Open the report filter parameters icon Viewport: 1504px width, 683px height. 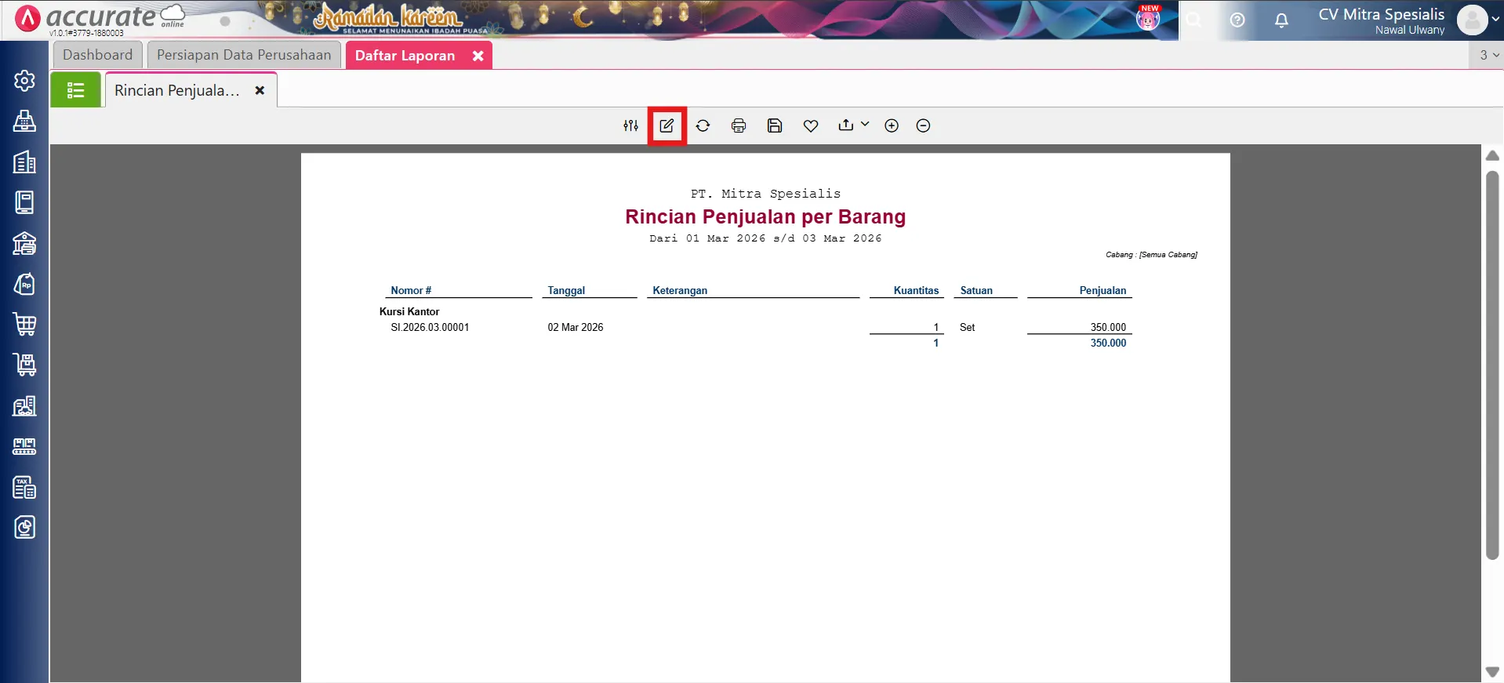630,125
